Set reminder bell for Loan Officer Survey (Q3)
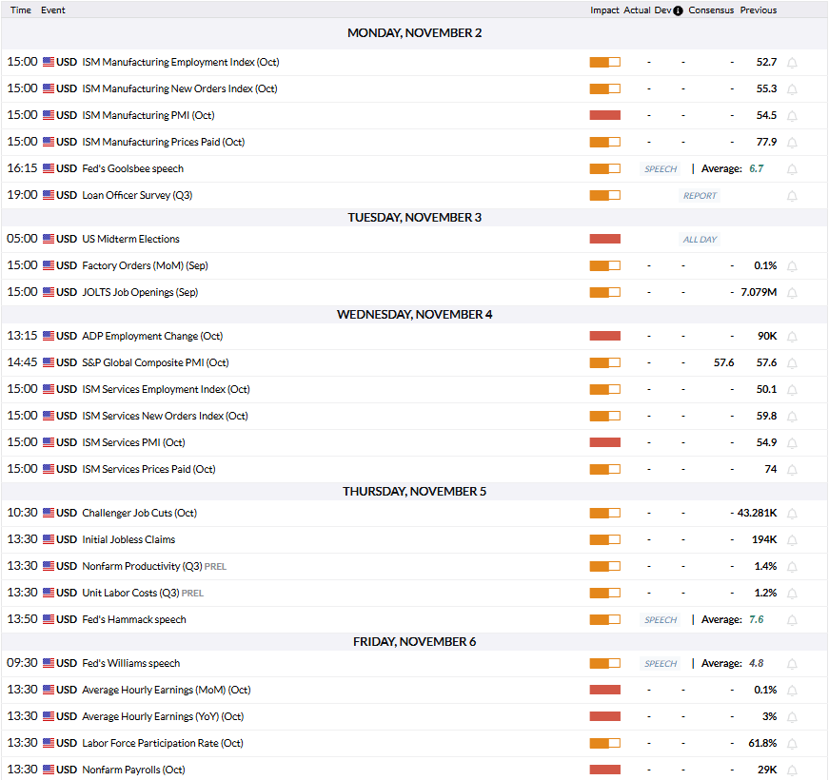The height and width of the screenshot is (780, 829). [792, 196]
